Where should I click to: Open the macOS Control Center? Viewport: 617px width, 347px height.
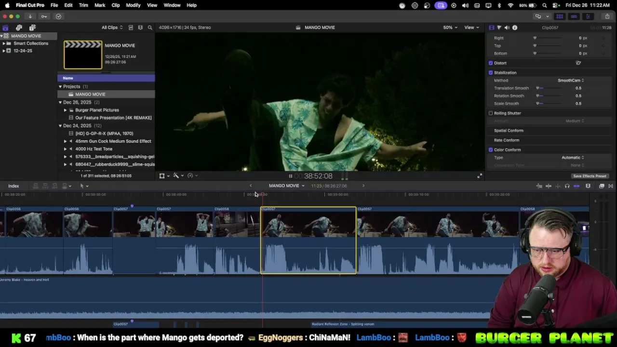tap(556, 5)
